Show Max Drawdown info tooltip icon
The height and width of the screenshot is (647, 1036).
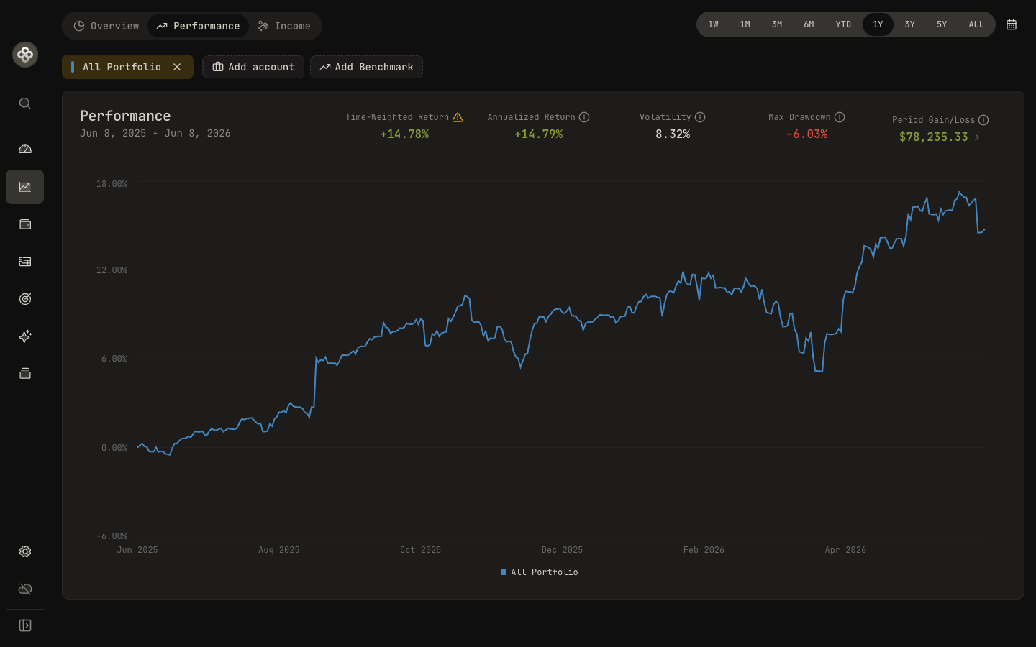point(840,117)
